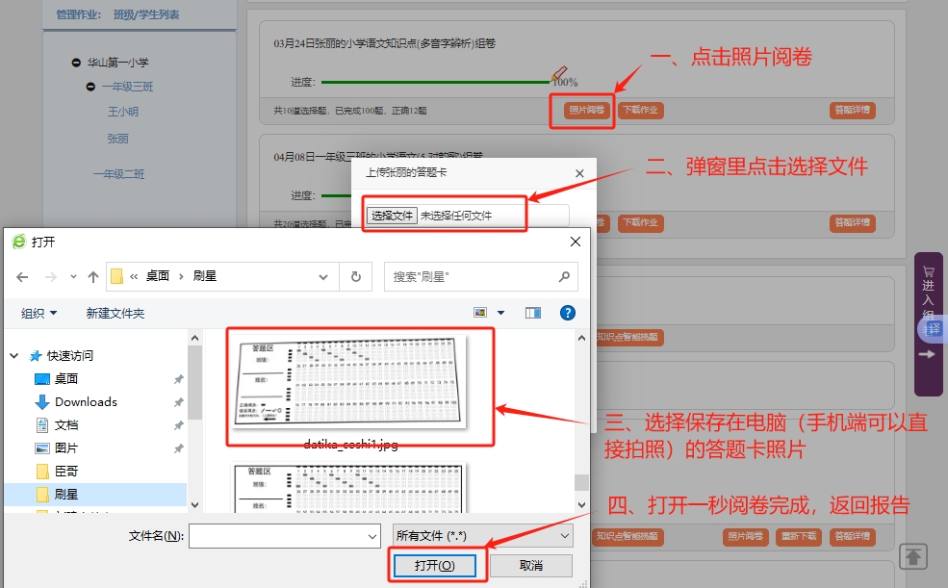Click the scroll-to-top arrow icon on the page

(x=913, y=556)
